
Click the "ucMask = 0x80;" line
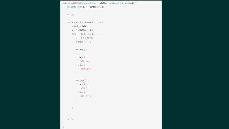point(79,26)
